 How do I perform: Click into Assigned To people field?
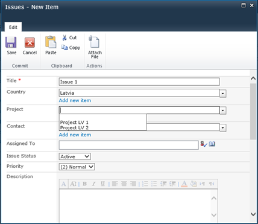128,145
